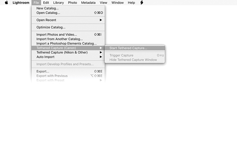Click Trigger Capture in the submenu
The height and width of the screenshot is (151, 237).
135,56
